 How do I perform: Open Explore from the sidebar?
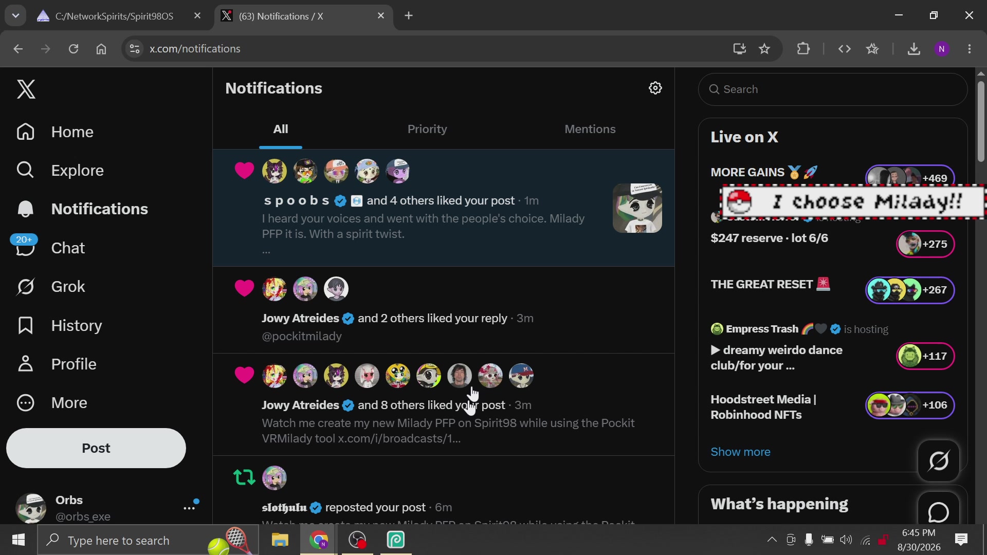pyautogui.click(x=60, y=170)
